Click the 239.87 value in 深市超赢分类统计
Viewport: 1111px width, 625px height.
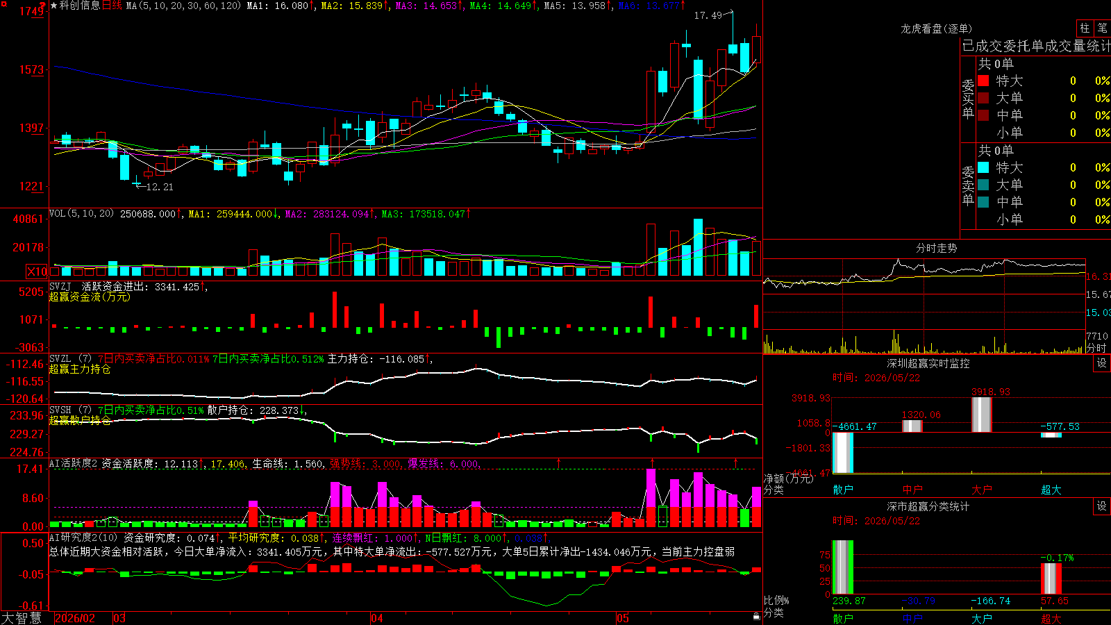pyautogui.click(x=849, y=601)
